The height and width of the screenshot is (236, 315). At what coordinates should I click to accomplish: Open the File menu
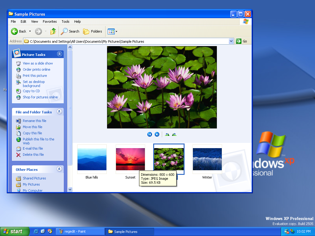pos(13,22)
